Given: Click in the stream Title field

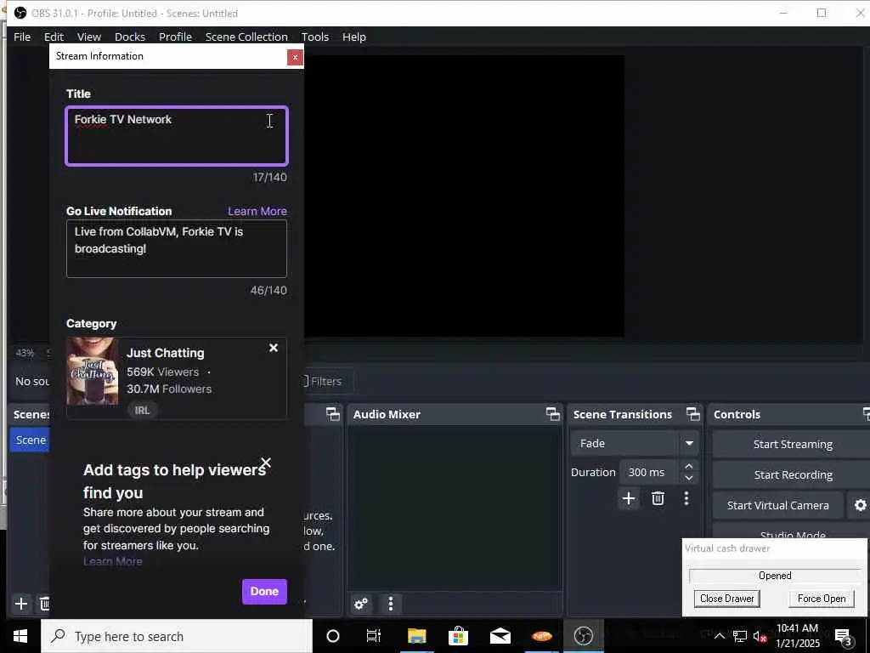Looking at the screenshot, I should tap(177, 136).
